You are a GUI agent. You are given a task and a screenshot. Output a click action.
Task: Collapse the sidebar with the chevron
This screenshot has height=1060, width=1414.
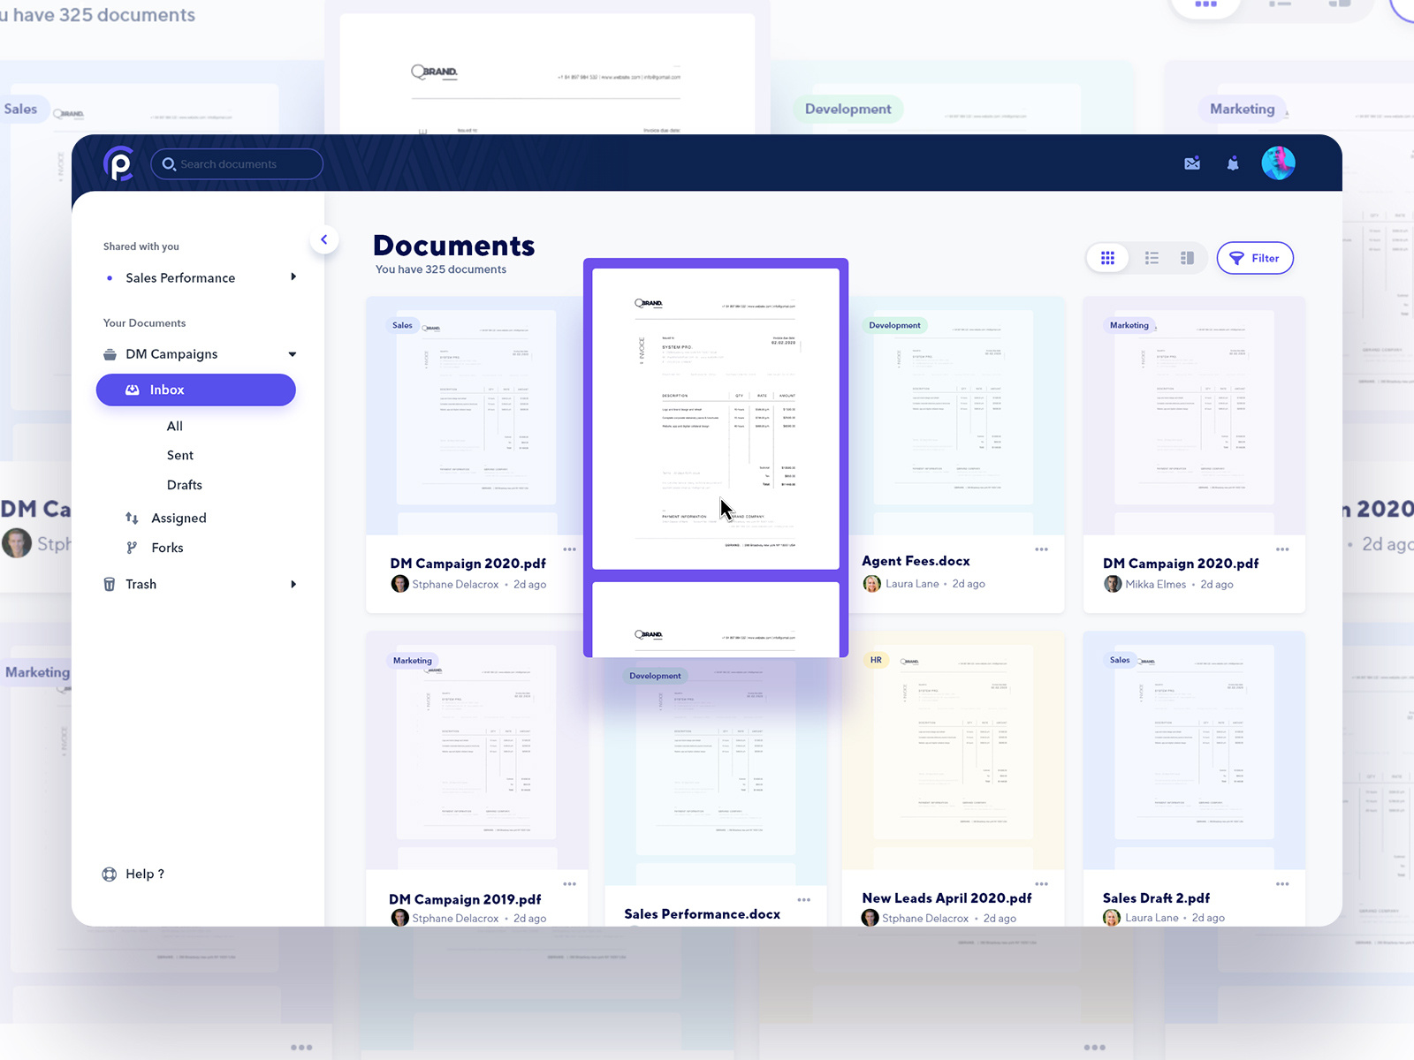click(x=324, y=239)
